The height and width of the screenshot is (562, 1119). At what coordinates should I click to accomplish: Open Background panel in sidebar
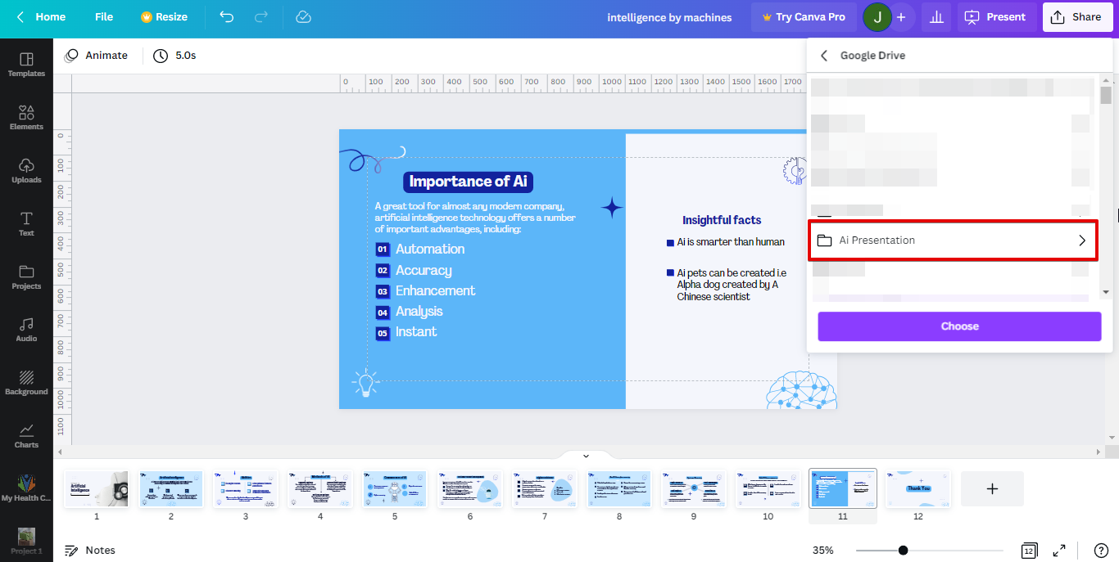(26, 383)
